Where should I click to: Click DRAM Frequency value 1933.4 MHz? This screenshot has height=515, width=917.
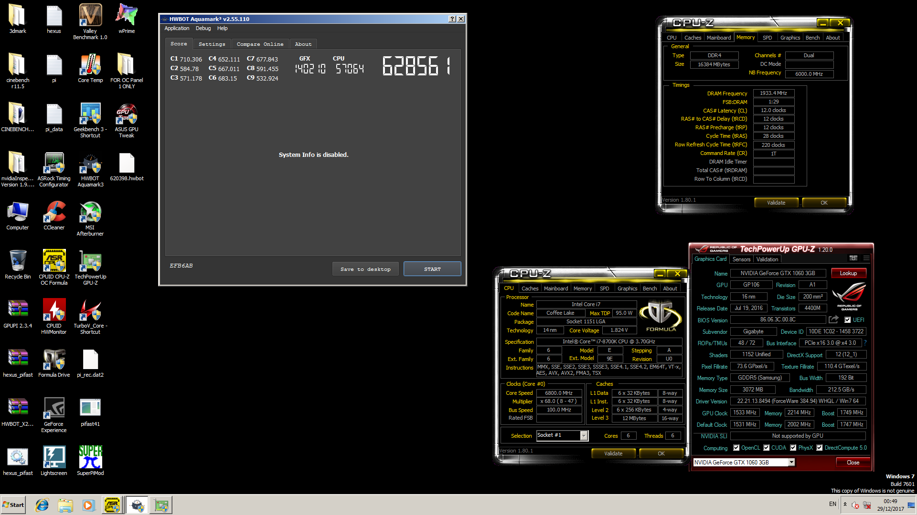pos(773,93)
